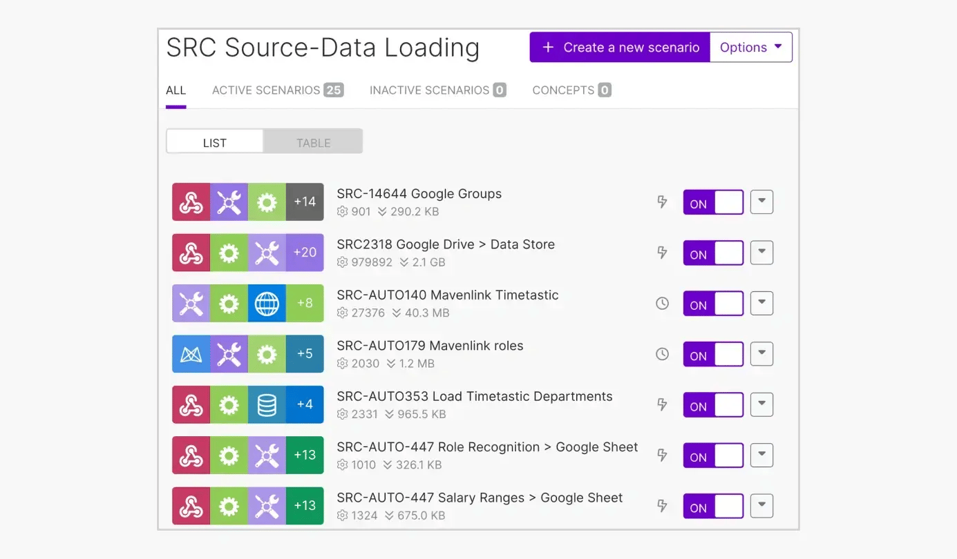
Task: Expand the dropdown arrow beside SRC2318 Google Drive
Action: click(x=761, y=252)
